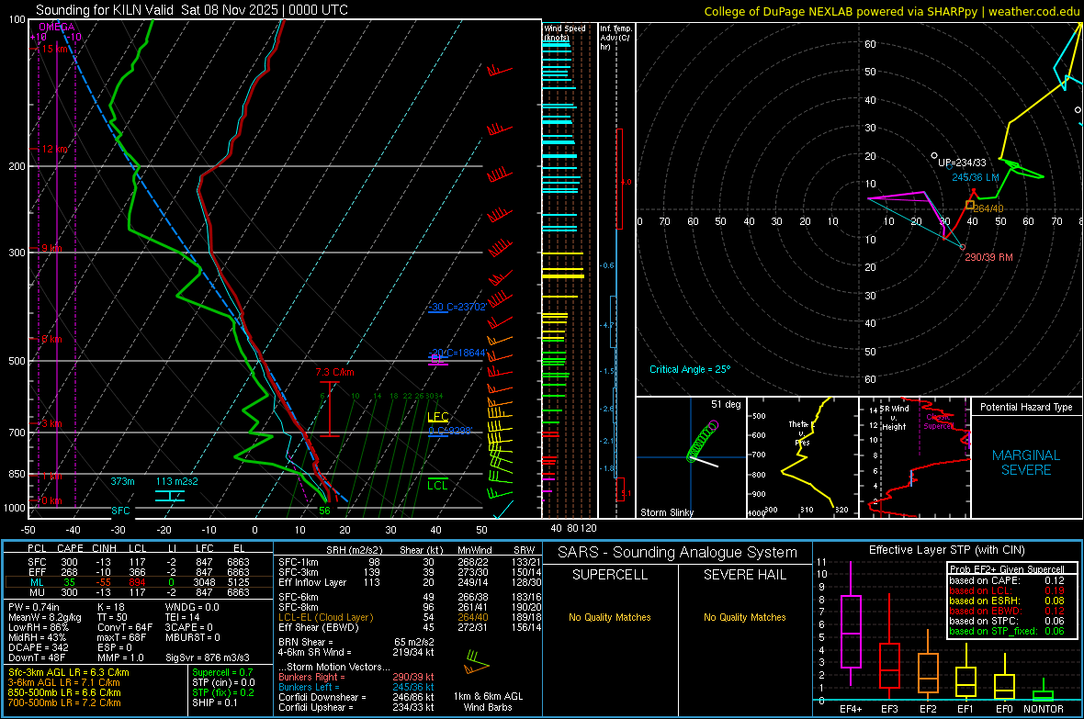This screenshot has width=1084, height=719.
Task: Click the Storm Slinky green circles plot
Action: (703, 441)
